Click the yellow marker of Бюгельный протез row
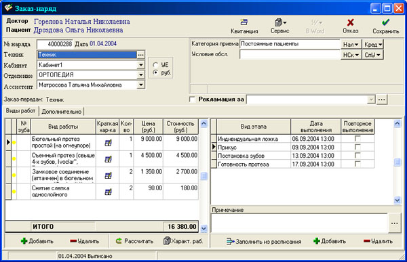This screenshot has height=262, width=407. (14, 142)
